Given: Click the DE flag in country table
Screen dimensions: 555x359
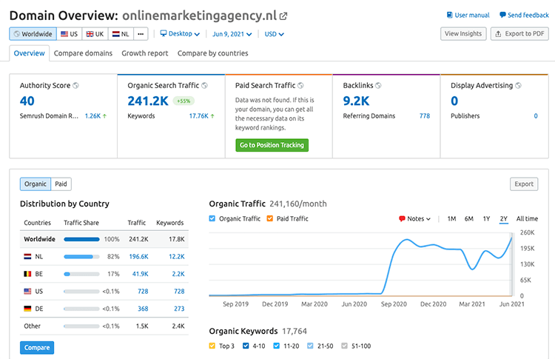Looking at the screenshot, I should pyautogui.click(x=27, y=309).
